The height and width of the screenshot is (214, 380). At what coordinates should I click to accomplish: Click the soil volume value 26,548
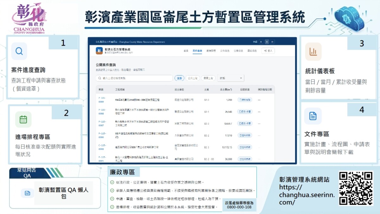tap(229, 112)
